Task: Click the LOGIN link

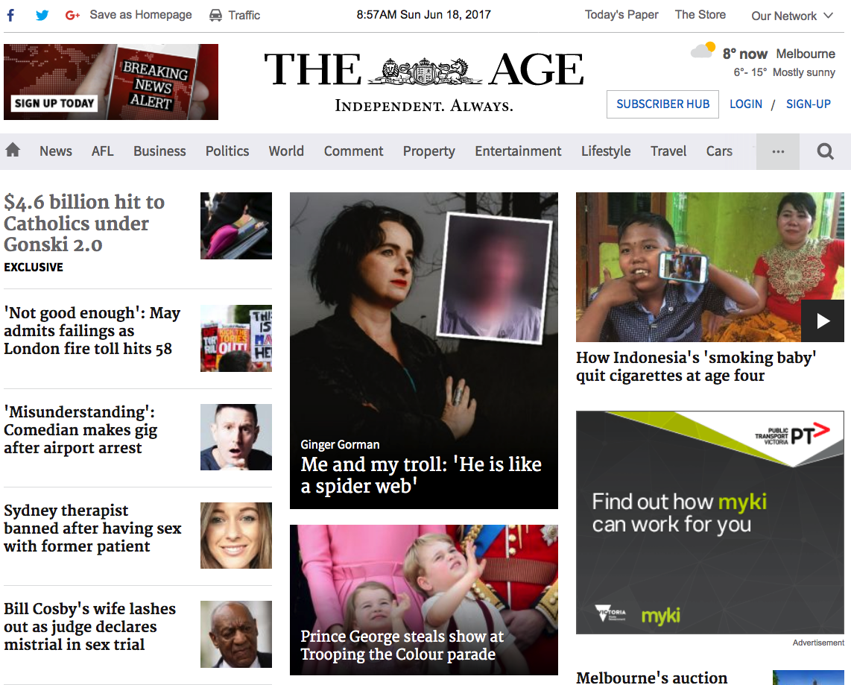Action: pos(746,104)
